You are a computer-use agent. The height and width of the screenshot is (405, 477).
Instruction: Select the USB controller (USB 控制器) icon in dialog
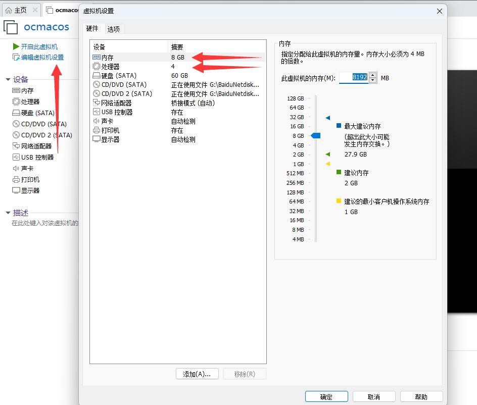[97, 112]
